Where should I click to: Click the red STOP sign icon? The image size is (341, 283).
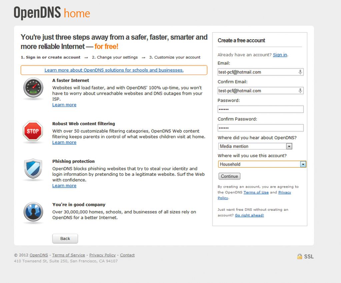pos(33,131)
